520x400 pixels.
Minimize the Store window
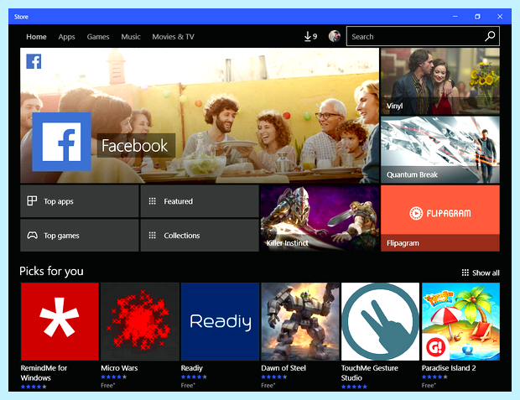455,16
